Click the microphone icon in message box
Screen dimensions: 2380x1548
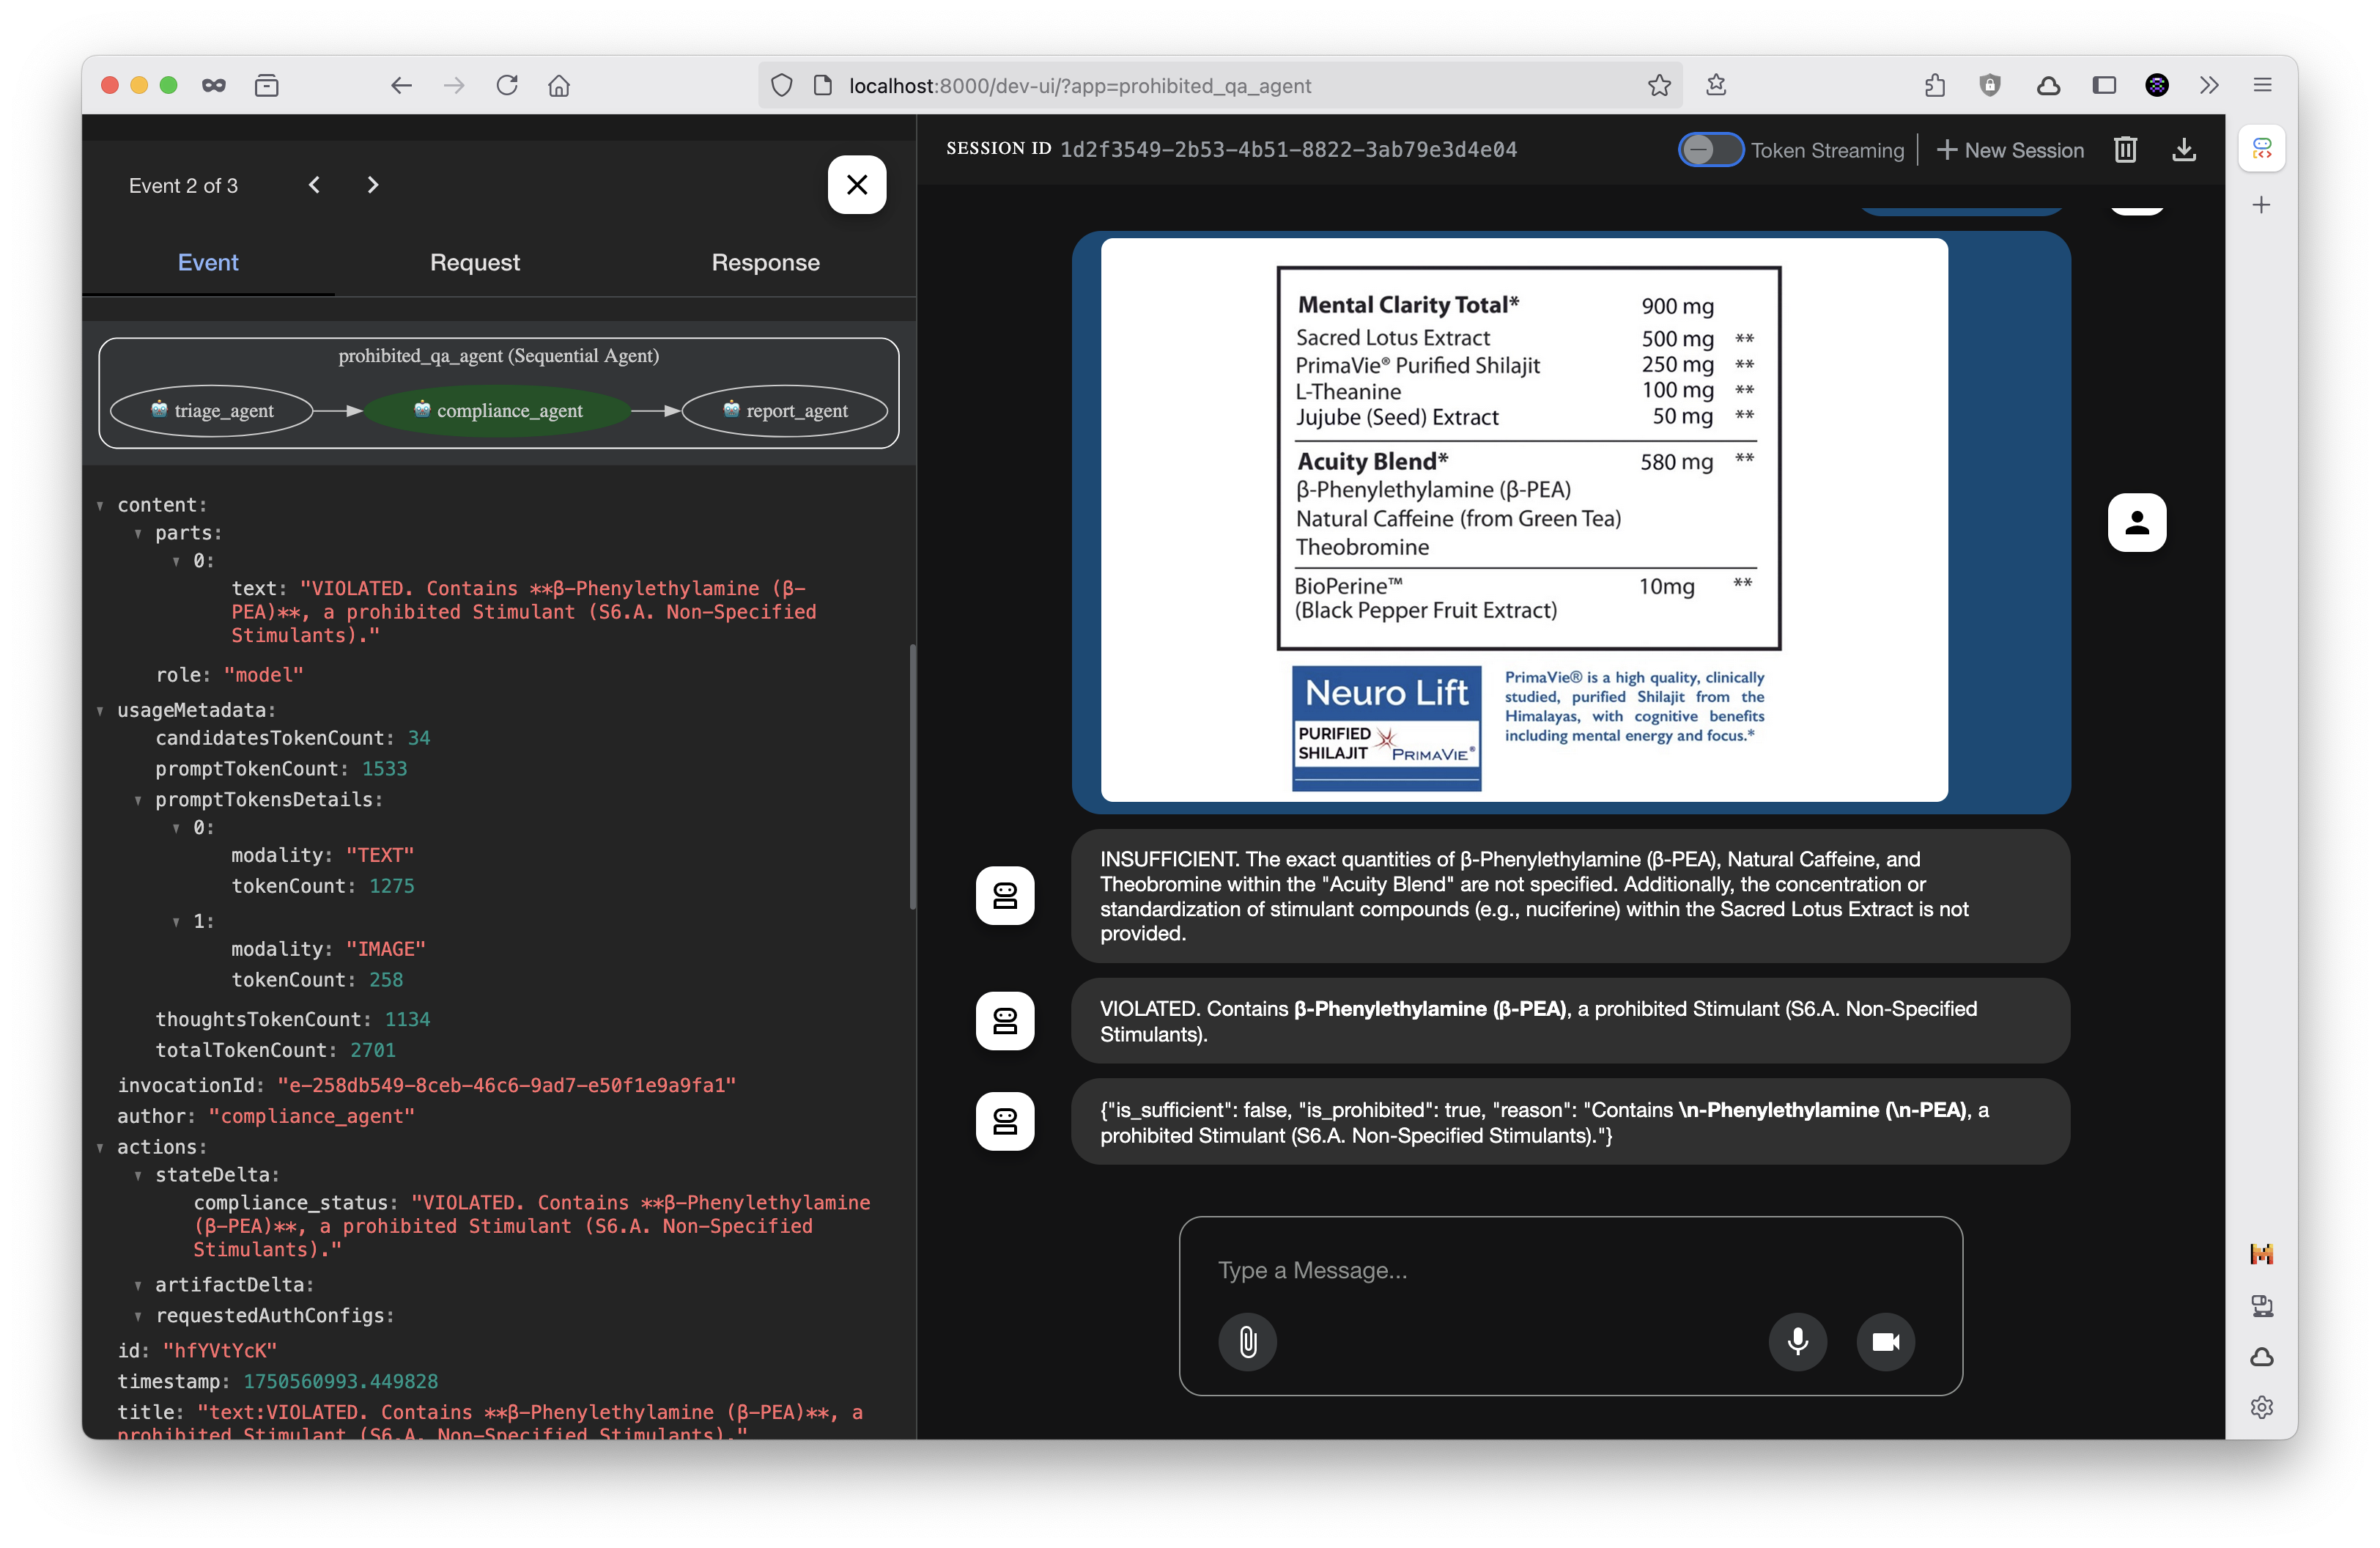pos(1797,1341)
